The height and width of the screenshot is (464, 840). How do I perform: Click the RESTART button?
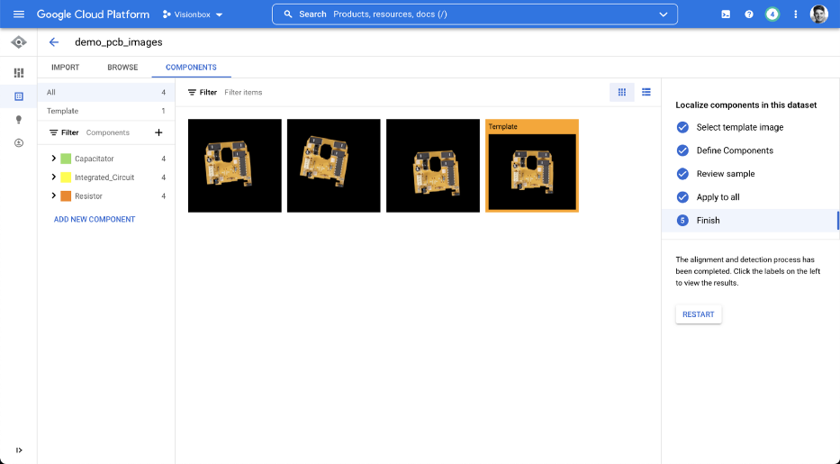(x=698, y=314)
